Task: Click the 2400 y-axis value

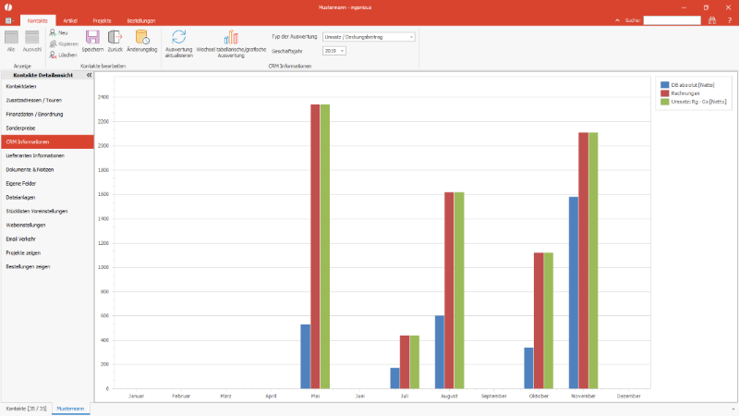Action: (103, 97)
